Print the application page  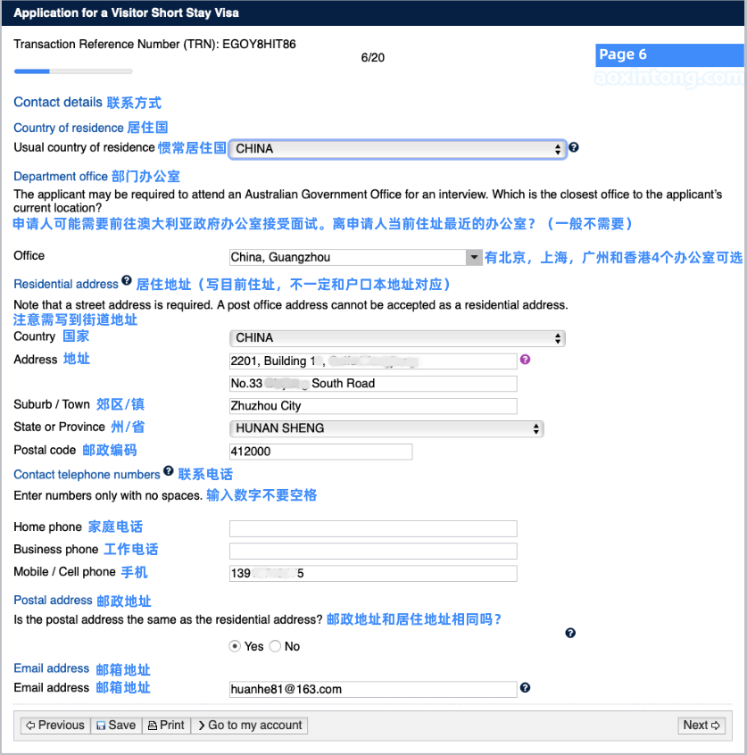[166, 726]
